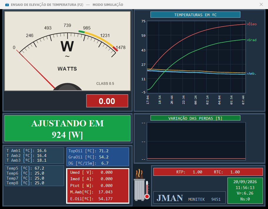268x209 pixels.
Task: Click the M.Amb[ºC] value 17.043
Action: [105, 192]
